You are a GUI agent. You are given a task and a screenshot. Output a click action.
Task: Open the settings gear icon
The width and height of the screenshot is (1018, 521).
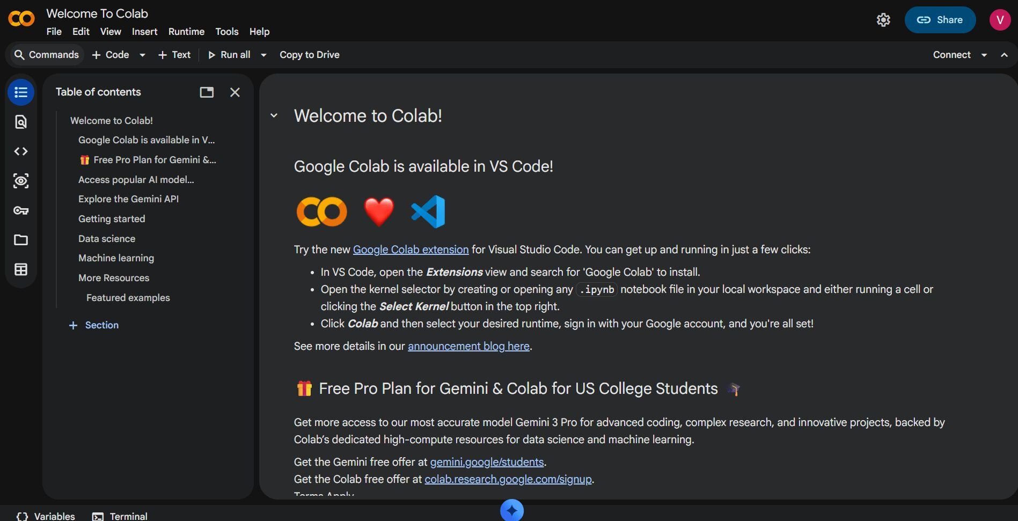[x=883, y=20]
